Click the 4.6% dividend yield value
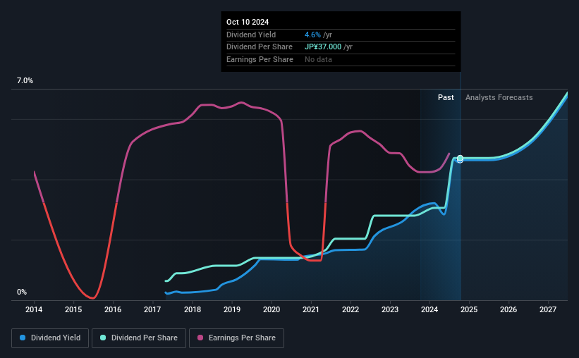The image size is (579, 358). pos(312,35)
